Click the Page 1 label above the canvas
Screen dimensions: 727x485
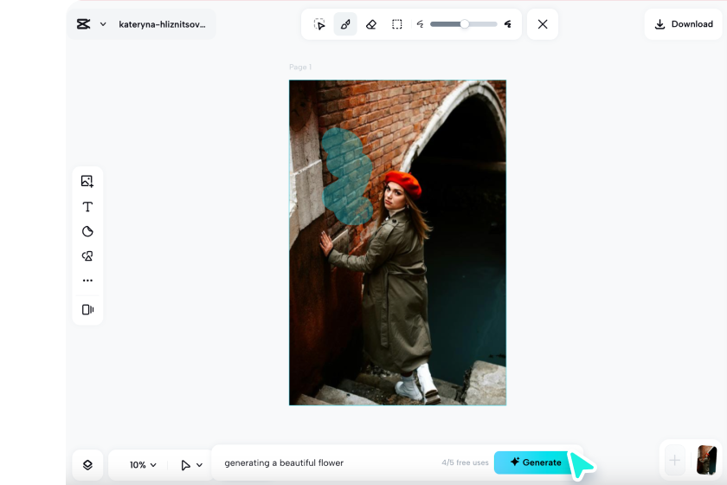click(x=300, y=67)
